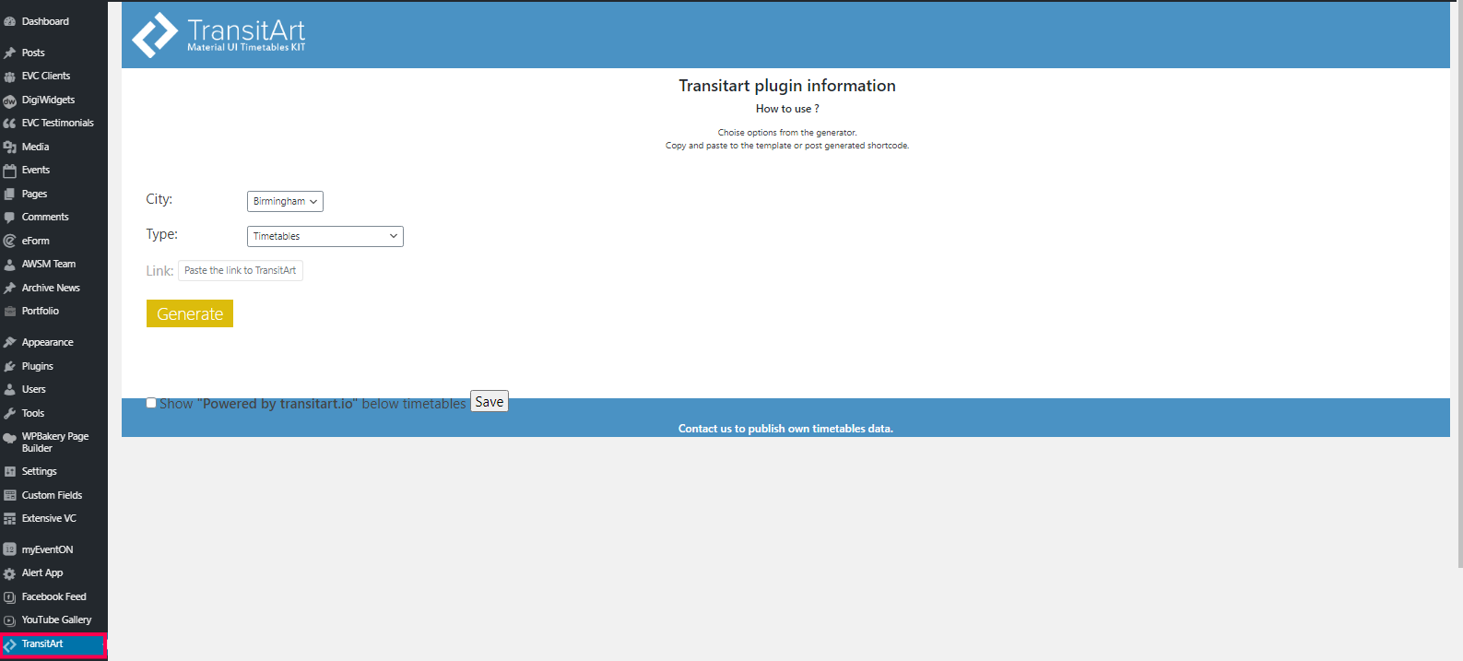Screen dimensions: 1463x661
Task: Click the Portfolio folder icon
Action: (x=10, y=312)
